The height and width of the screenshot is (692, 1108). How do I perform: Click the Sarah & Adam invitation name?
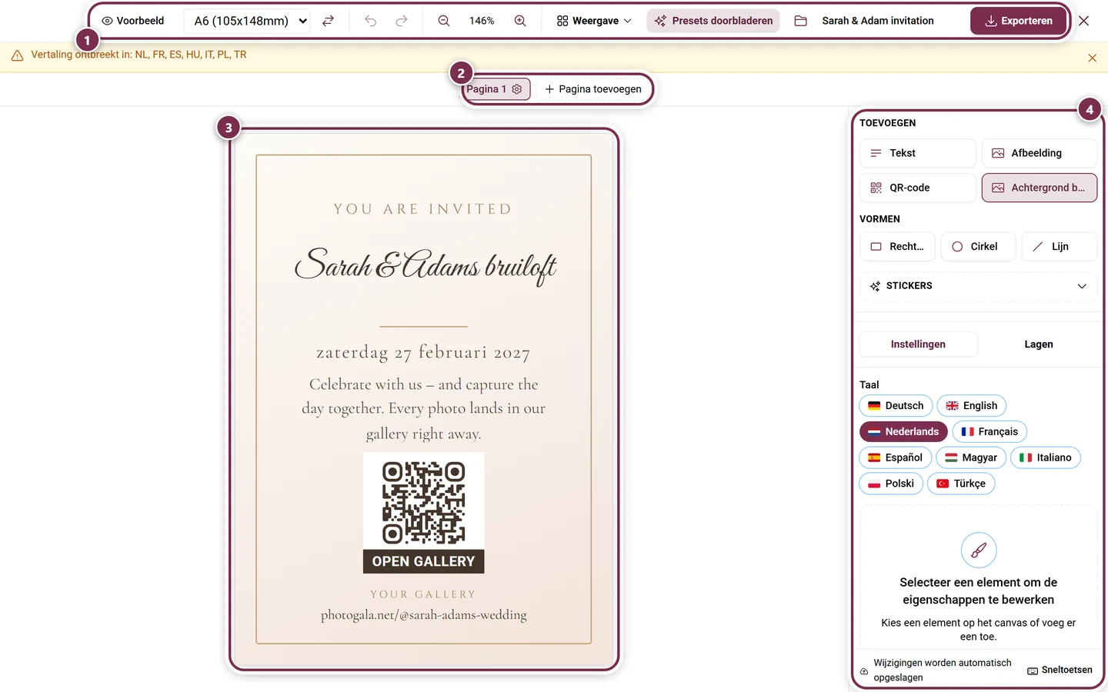pos(878,21)
